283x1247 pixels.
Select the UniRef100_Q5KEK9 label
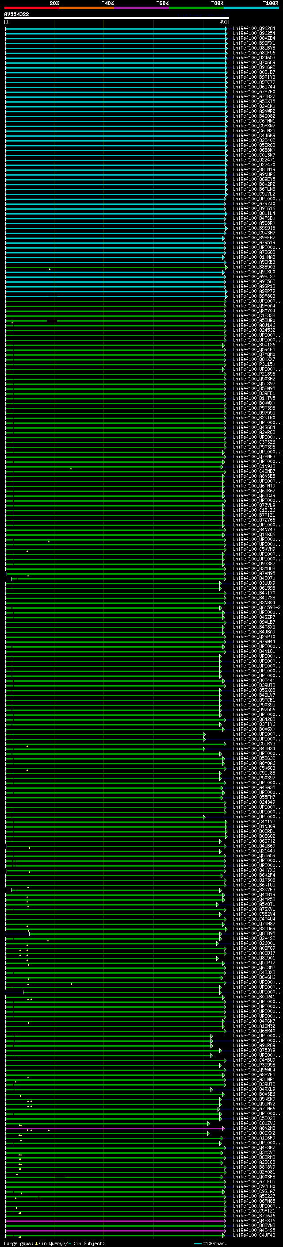tap(253, 1099)
